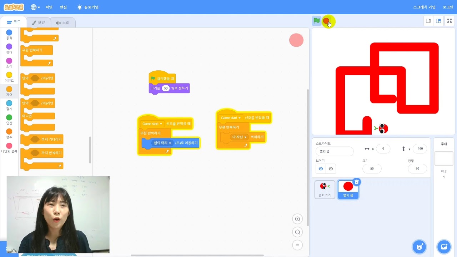The width and height of the screenshot is (457, 257).
Task: Click the 50 value in size block
Action: point(166,88)
